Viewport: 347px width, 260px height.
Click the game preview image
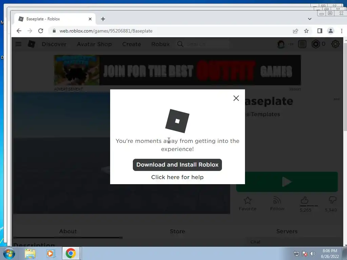pos(62,153)
